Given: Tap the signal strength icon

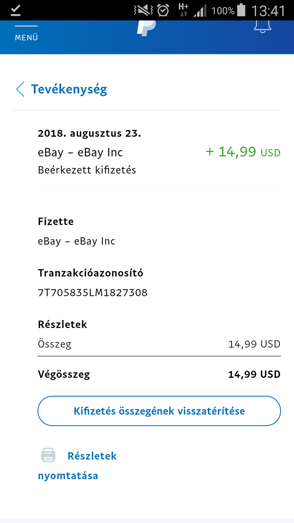Looking at the screenshot, I should click(200, 10).
